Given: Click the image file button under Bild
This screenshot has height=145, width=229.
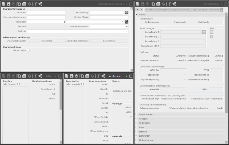Looking at the screenshot, I should [211, 32].
